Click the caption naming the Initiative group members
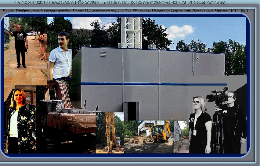 click(125, 10)
